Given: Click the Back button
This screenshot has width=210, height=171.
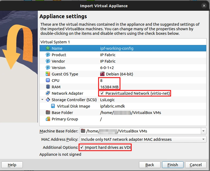Looking at the screenshot, I should [149, 165].
